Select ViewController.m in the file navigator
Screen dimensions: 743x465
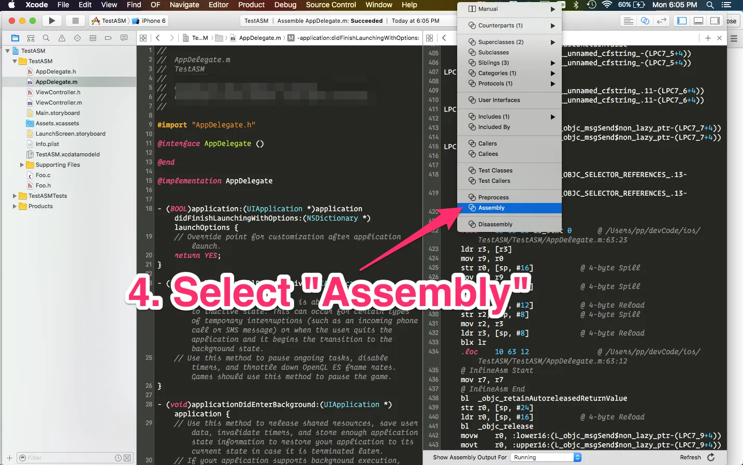click(59, 103)
